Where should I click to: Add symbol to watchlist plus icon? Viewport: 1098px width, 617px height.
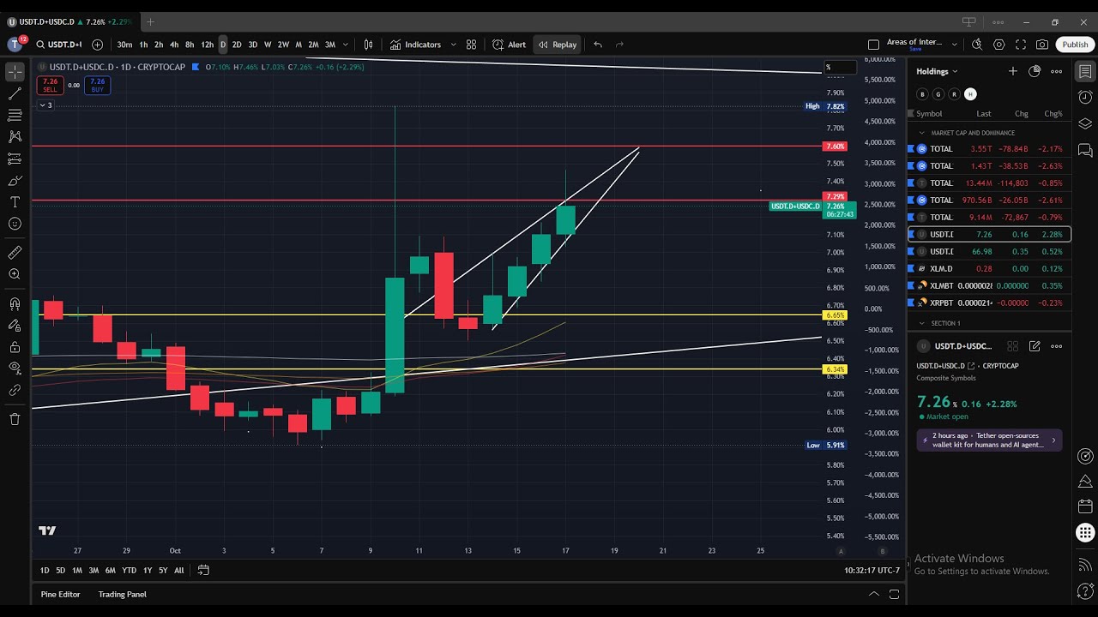pos(1012,71)
